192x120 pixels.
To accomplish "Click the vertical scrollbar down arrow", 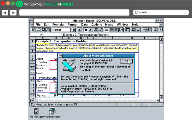I will coord(161,97).
